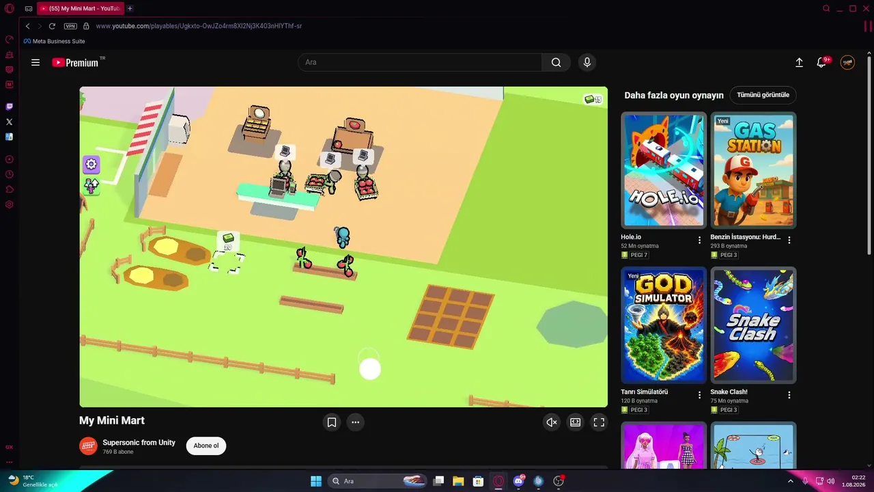
Task: Click the virtual joystick knob in game
Action: click(369, 369)
